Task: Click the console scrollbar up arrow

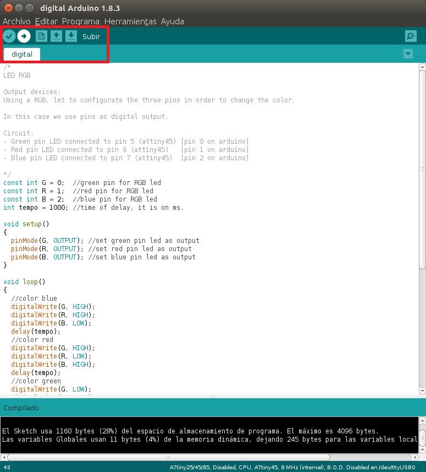Action: [422, 420]
